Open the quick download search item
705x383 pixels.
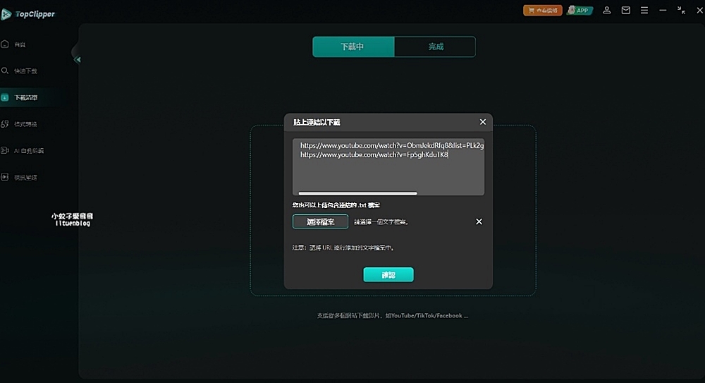pos(19,71)
